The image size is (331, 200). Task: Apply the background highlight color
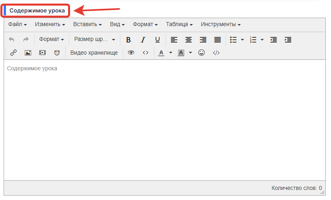click(x=181, y=53)
